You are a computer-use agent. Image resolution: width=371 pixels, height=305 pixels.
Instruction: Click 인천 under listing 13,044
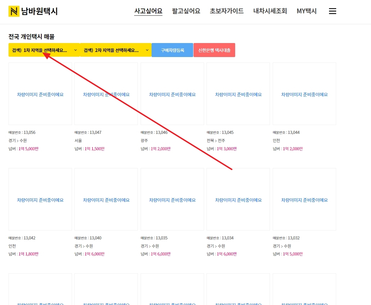[276, 140]
